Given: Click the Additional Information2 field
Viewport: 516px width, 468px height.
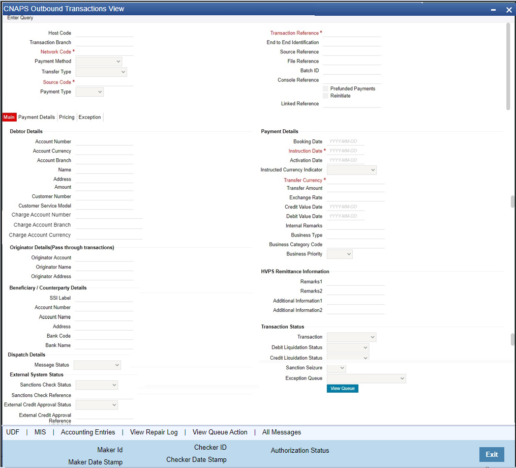Looking at the screenshot, I should 355,310.
